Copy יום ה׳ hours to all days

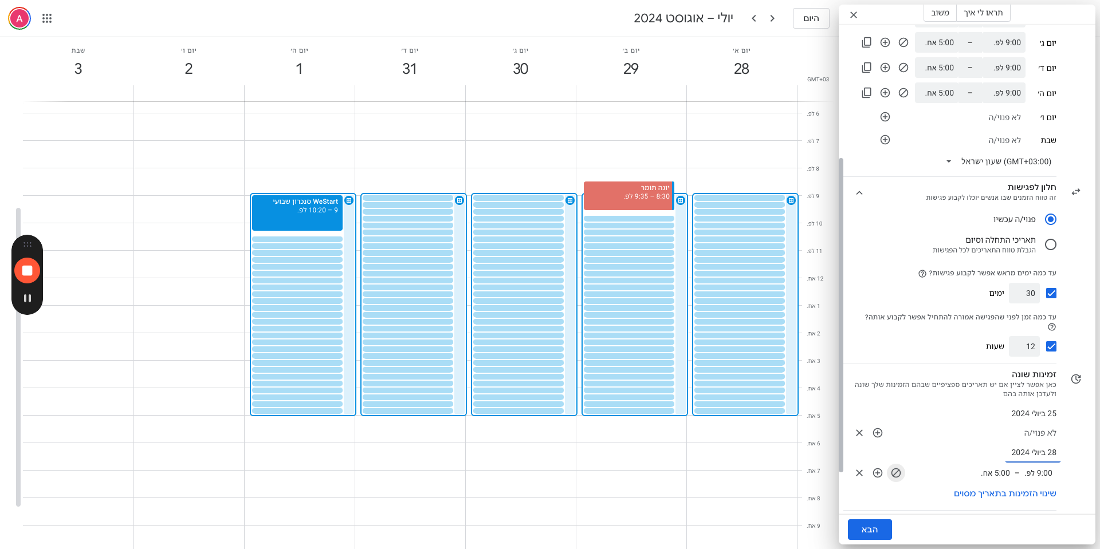click(867, 93)
